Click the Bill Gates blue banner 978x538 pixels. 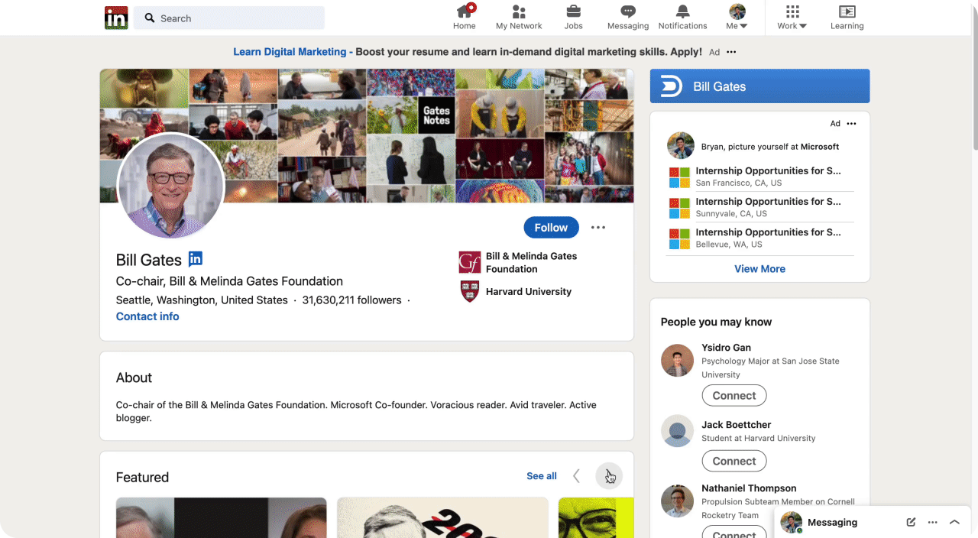759,86
